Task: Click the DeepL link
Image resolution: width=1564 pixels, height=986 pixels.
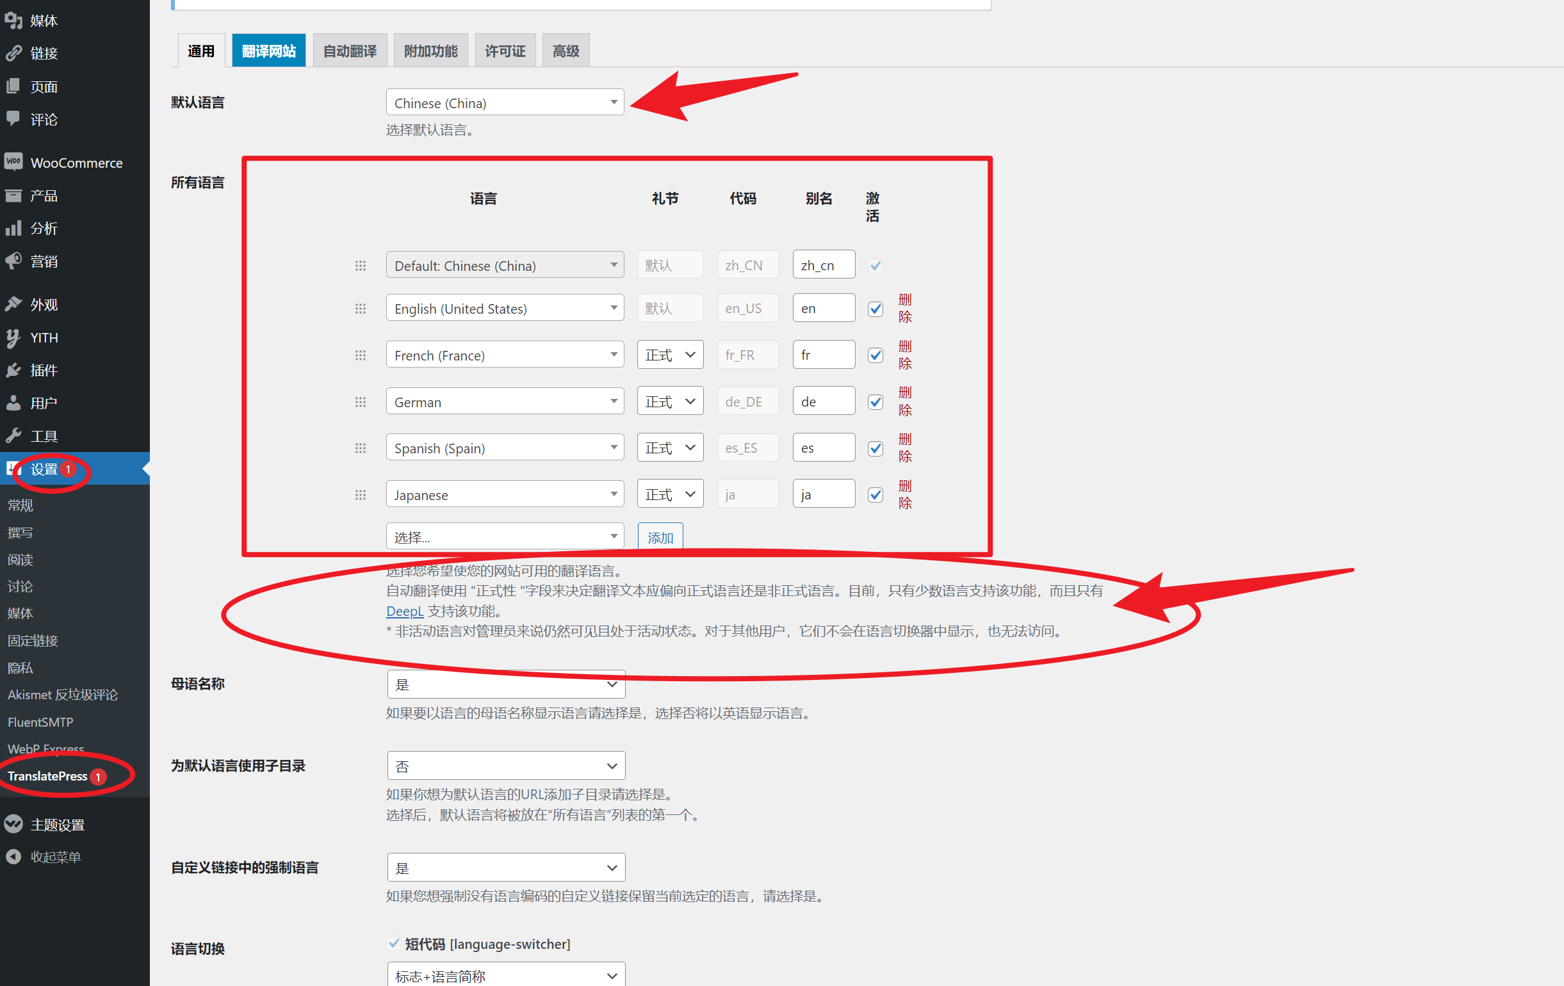Action: click(405, 611)
